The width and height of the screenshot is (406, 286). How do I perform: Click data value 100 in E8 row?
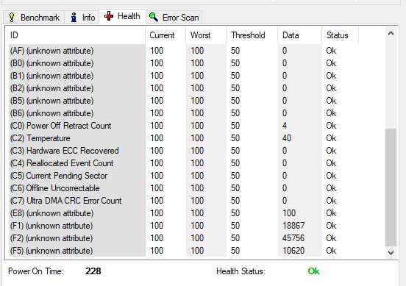(x=289, y=213)
